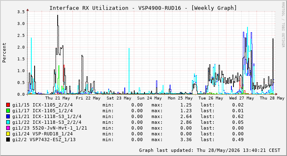Click the max value 3.36

tap(186, 139)
